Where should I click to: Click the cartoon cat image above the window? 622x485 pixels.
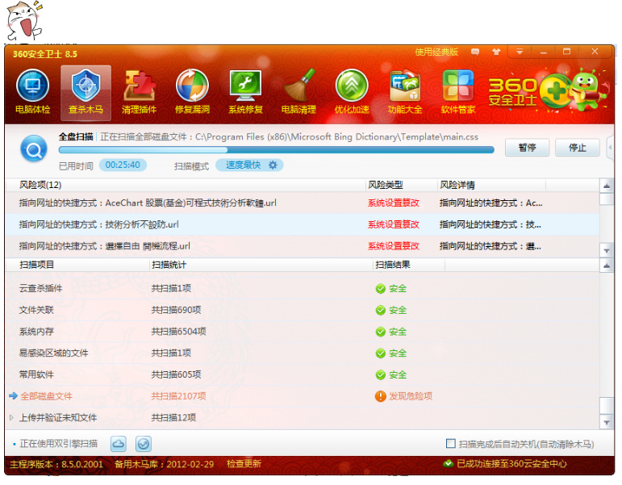[x=24, y=21]
